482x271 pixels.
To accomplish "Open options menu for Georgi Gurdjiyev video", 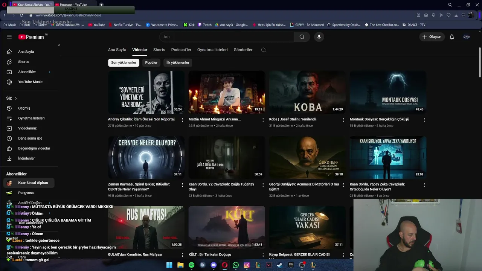I will coord(343,185).
